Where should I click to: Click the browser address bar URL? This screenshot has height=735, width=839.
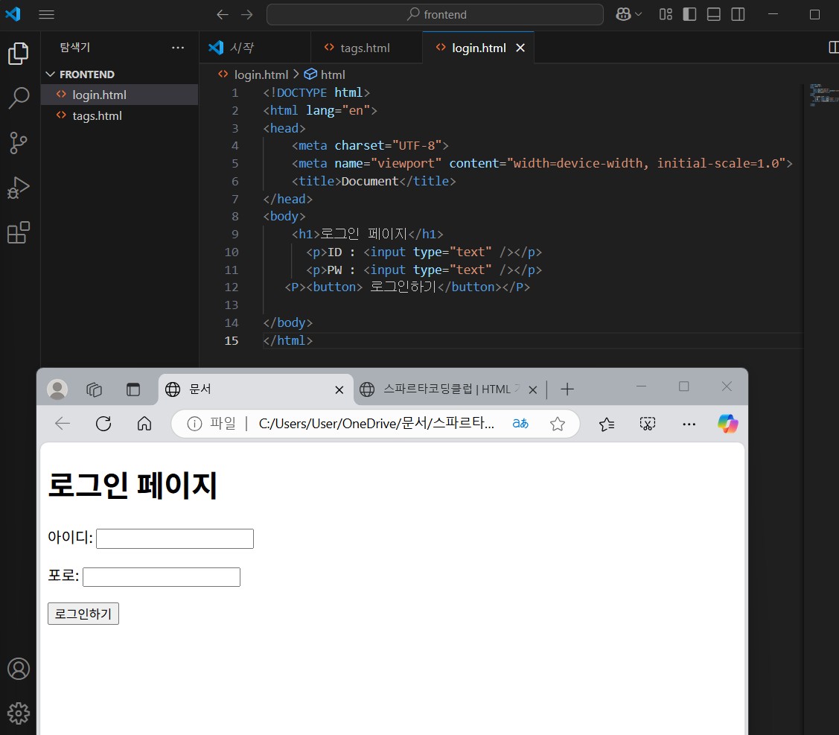click(x=376, y=424)
